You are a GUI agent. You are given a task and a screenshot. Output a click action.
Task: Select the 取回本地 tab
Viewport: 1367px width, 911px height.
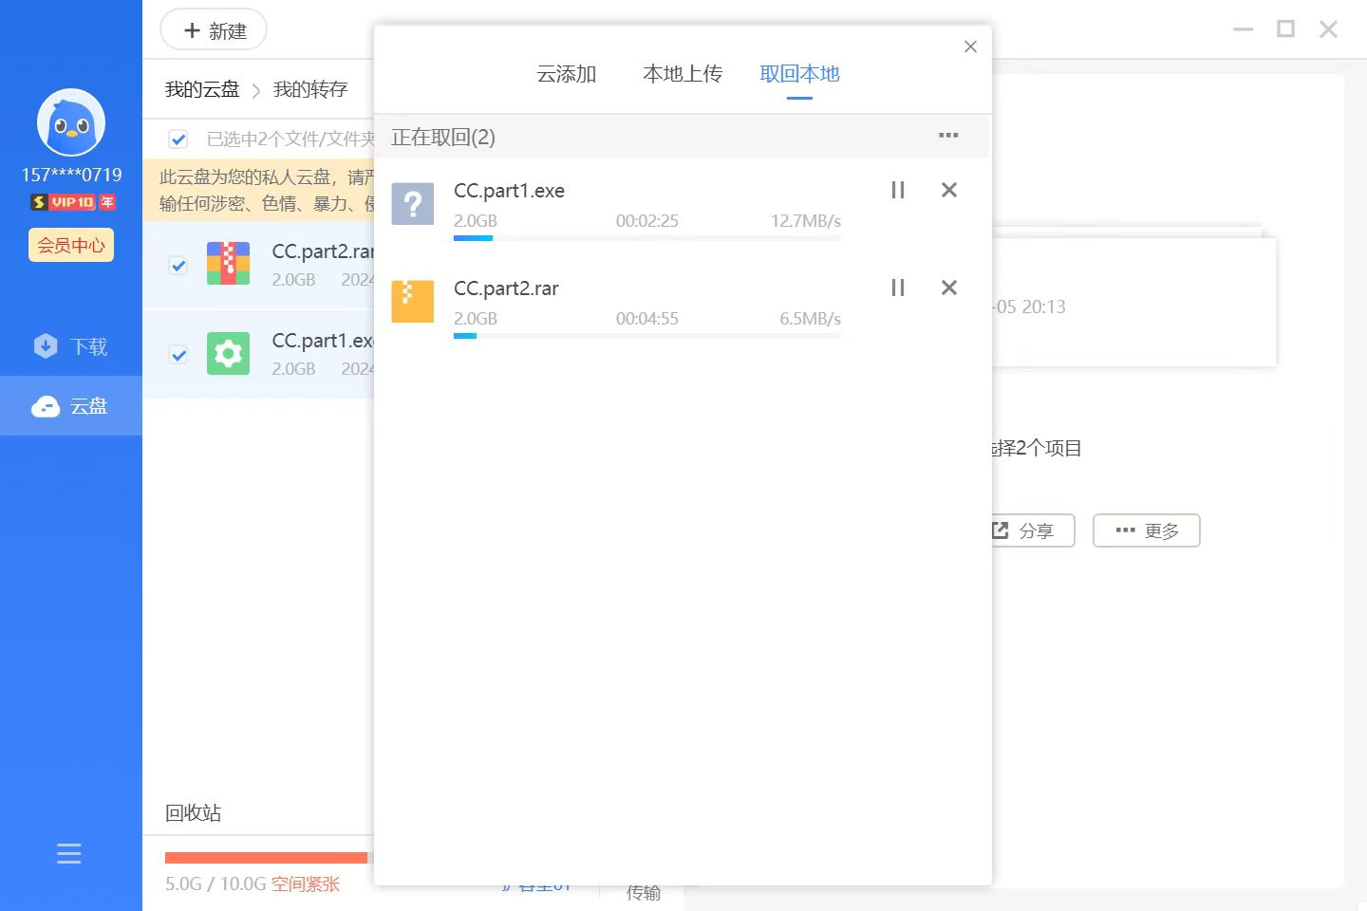coord(799,73)
